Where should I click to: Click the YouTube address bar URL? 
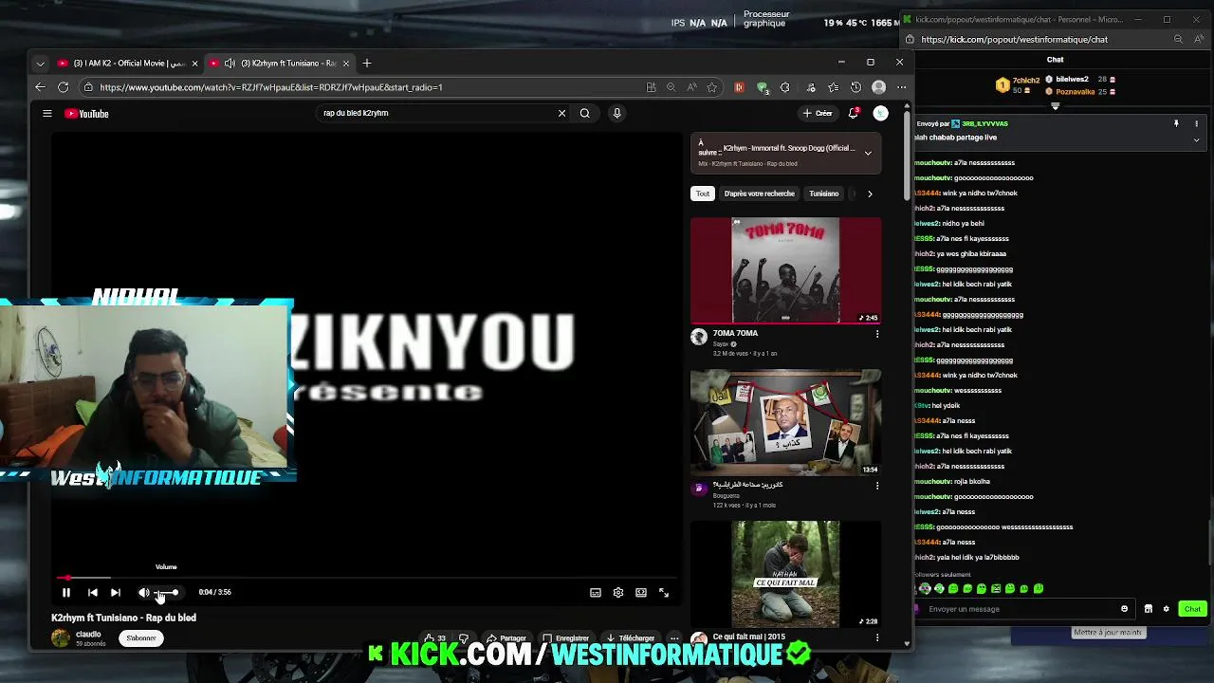(x=271, y=87)
